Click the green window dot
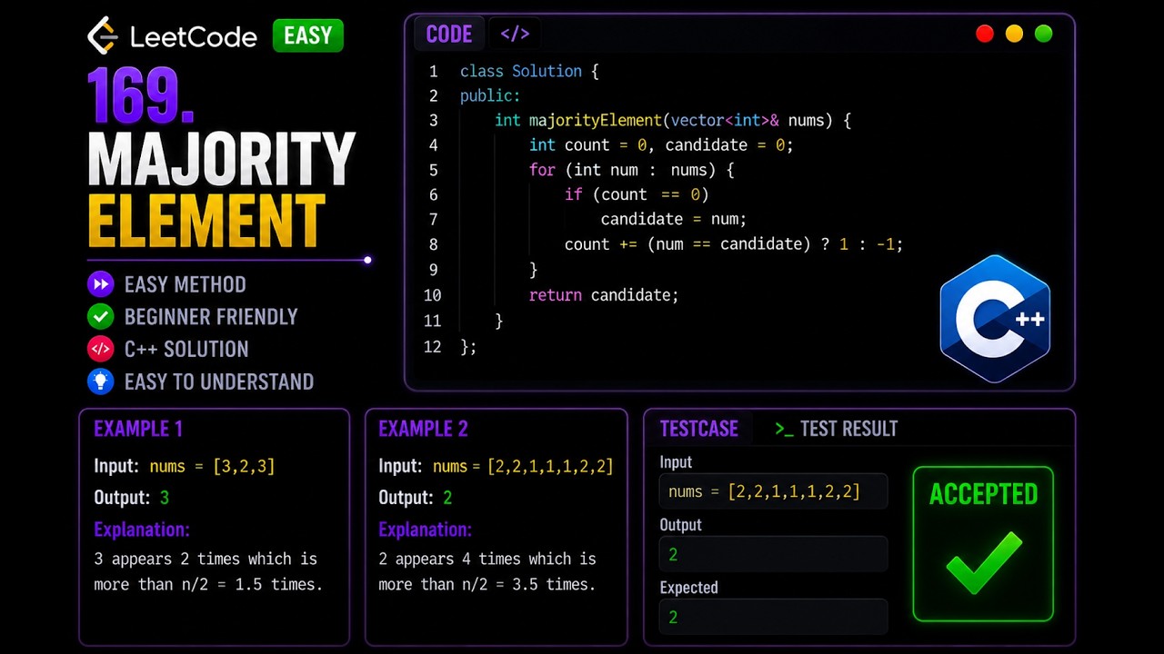The width and height of the screenshot is (1164, 654). tap(1043, 34)
